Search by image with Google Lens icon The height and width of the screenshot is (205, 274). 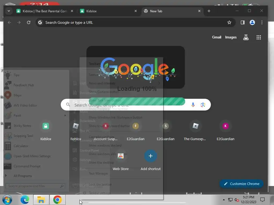click(203, 105)
